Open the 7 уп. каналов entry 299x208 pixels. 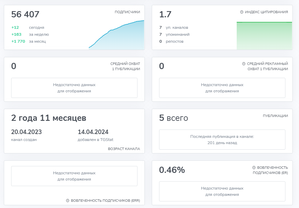174,27
